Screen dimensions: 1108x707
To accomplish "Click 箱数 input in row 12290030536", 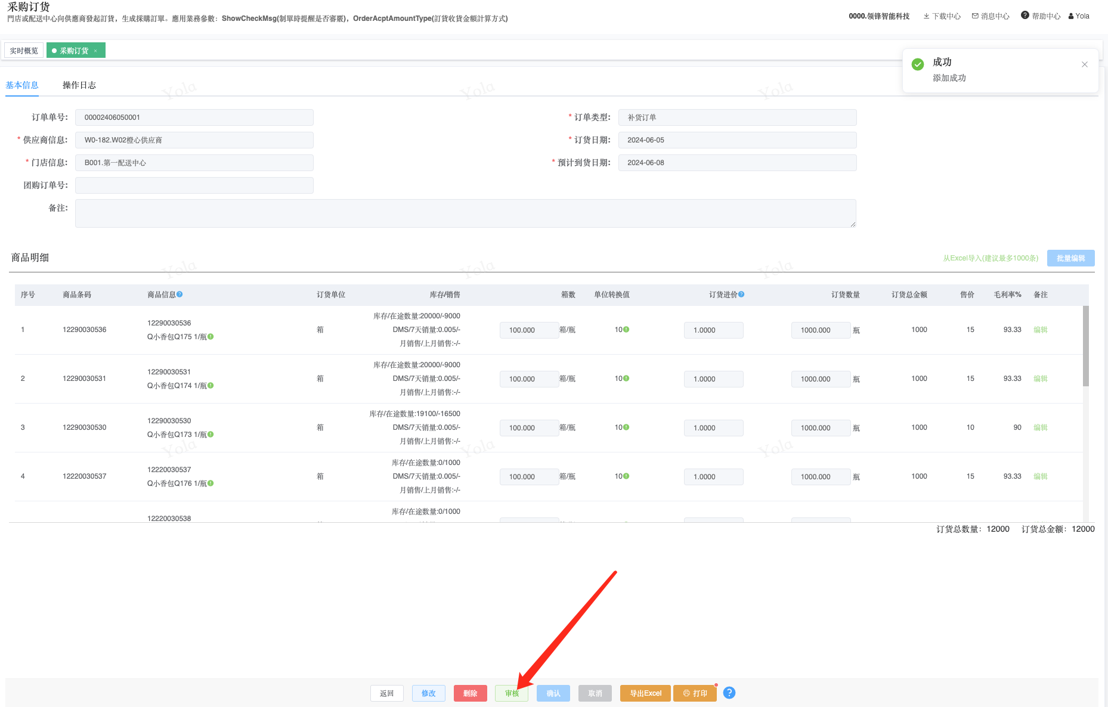I will (x=529, y=330).
